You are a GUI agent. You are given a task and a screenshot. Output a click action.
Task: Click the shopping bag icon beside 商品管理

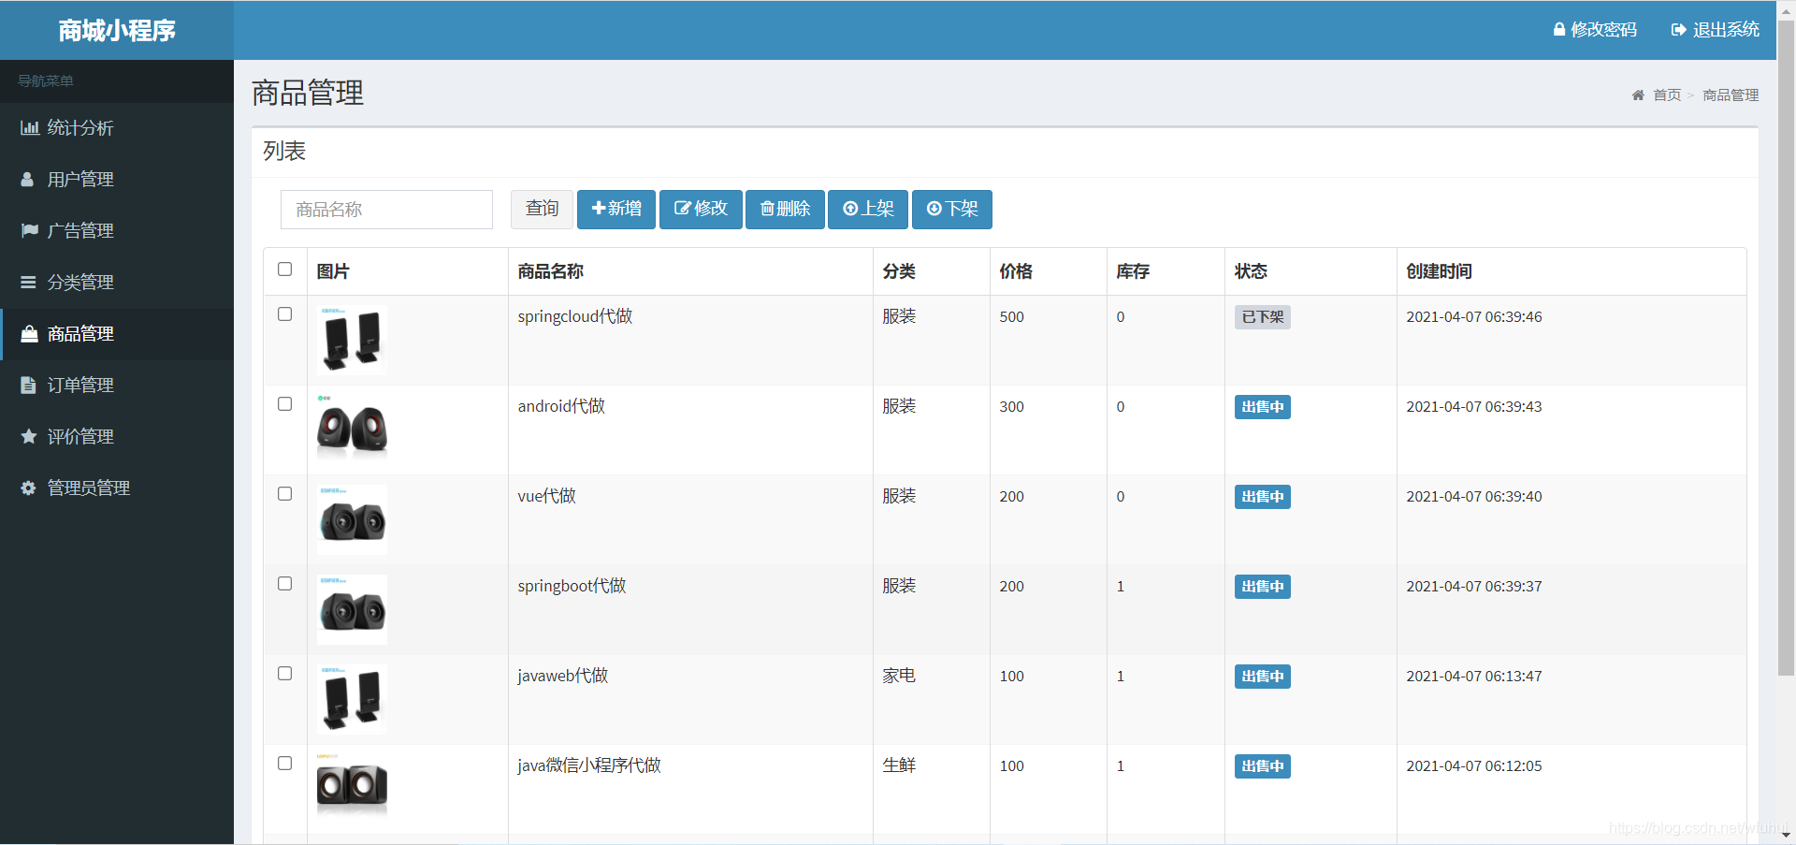coord(30,334)
